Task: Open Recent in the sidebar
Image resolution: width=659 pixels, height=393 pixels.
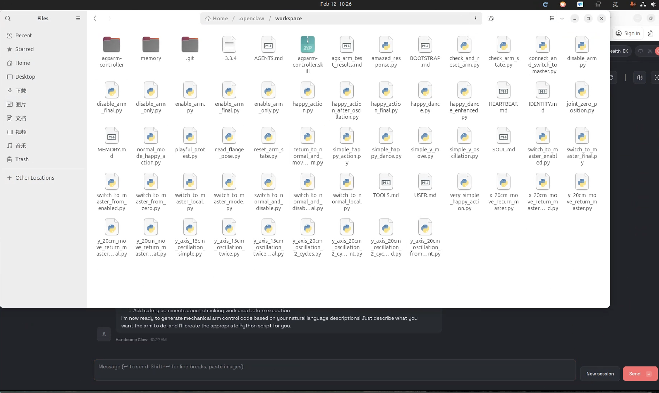Action: pos(24,36)
